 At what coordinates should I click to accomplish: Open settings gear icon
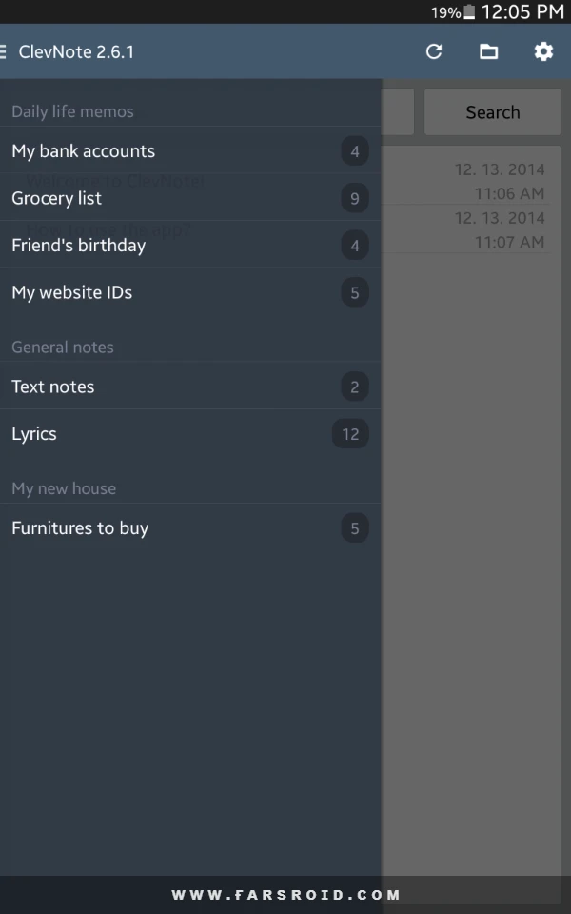click(543, 51)
